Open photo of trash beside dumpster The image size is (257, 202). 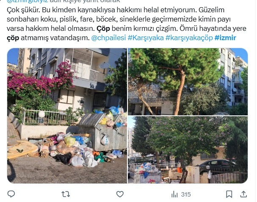[x=67, y=116]
